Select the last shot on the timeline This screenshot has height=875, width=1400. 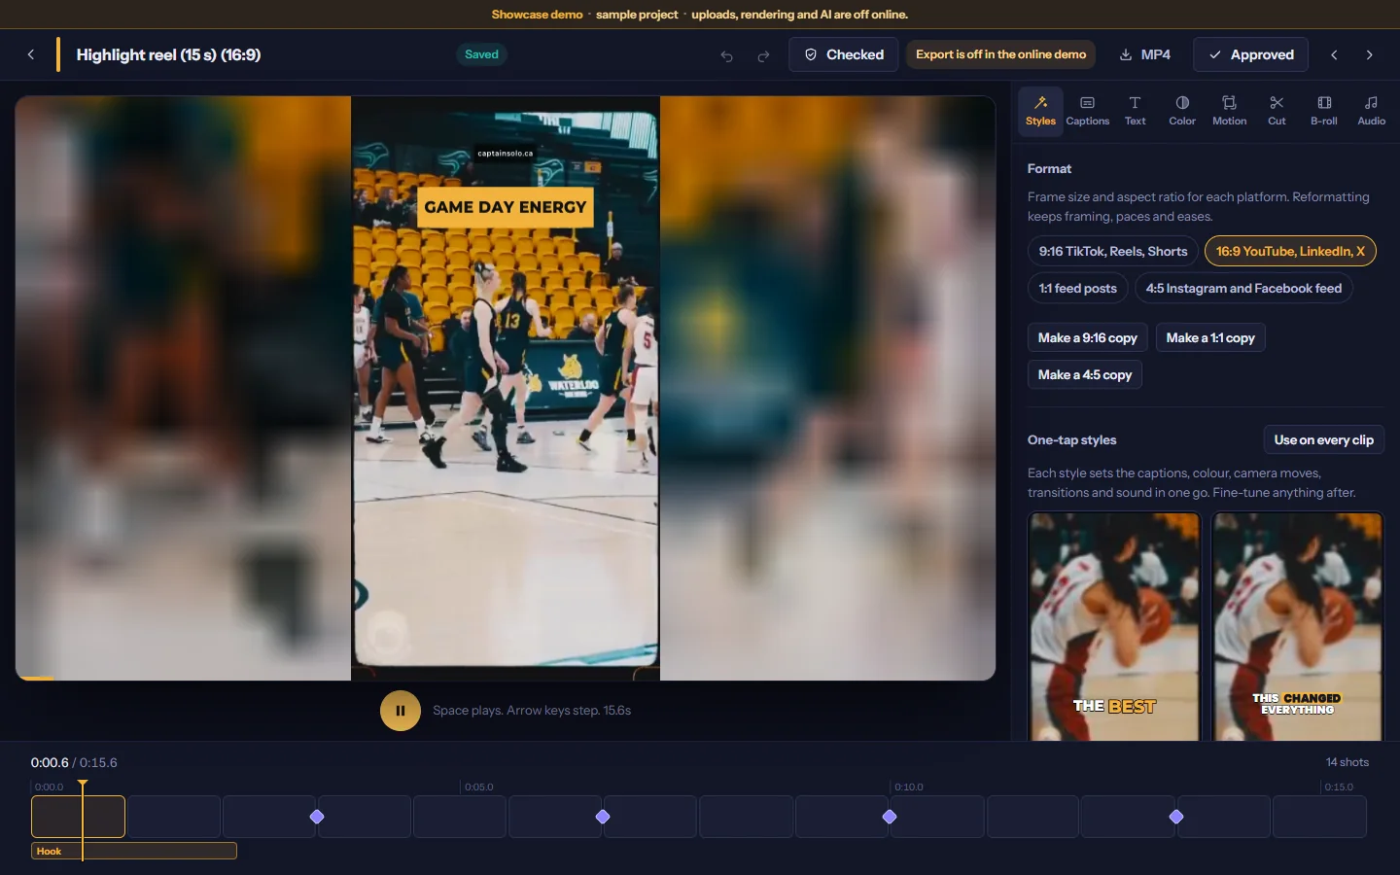[1319, 817]
